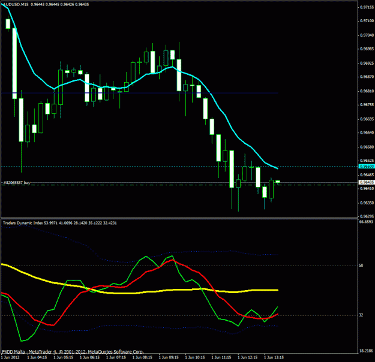Screen dimensions: 375x362
Task: Select the #82065587 buy order label
Action: pyautogui.click(x=17, y=183)
